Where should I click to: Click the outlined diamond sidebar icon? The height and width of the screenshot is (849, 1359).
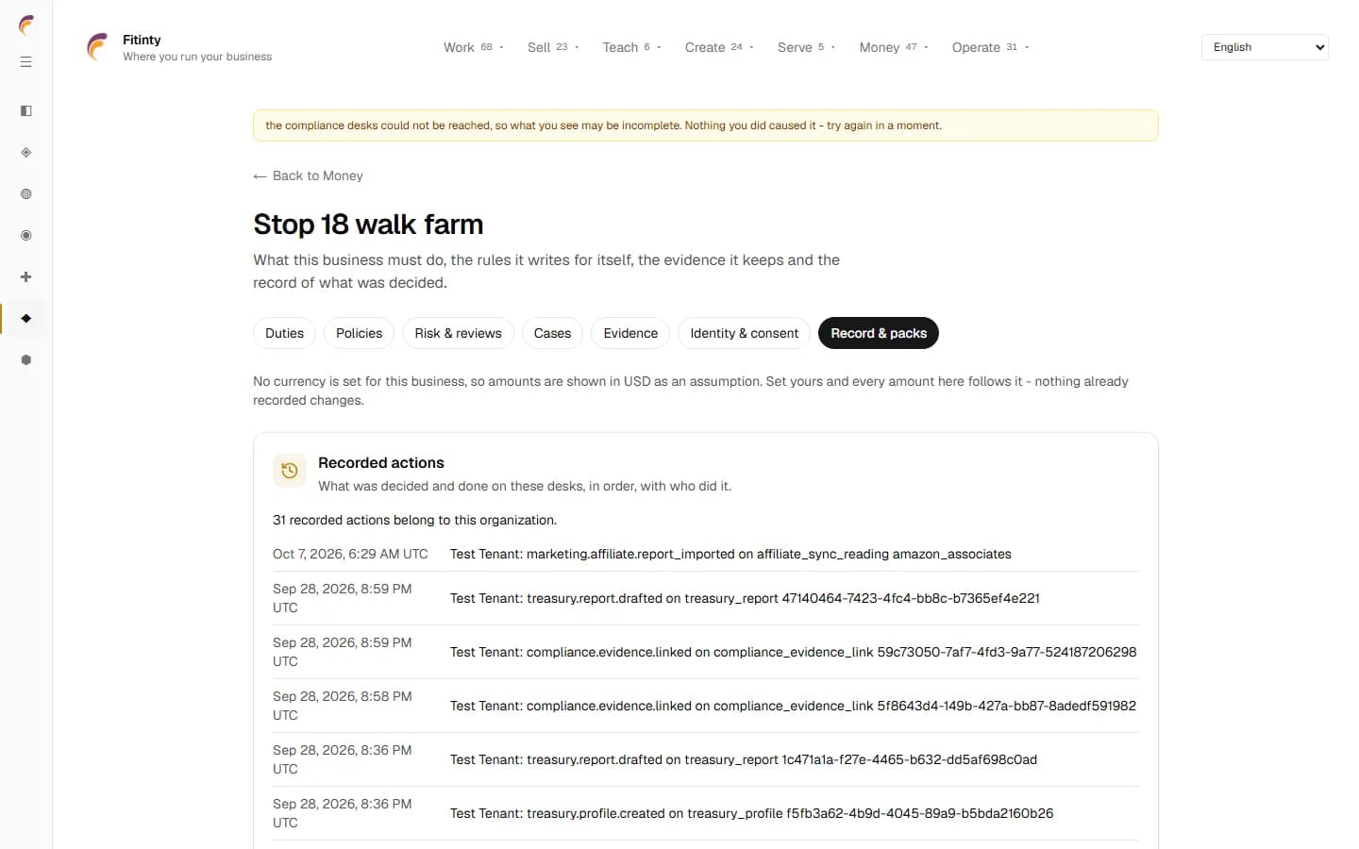[26, 153]
